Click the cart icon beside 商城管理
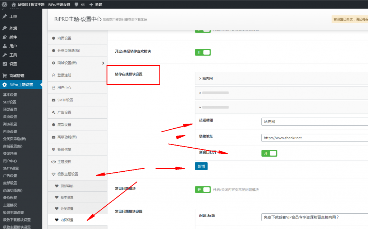Screen dimensions: 368x229 point(5,76)
